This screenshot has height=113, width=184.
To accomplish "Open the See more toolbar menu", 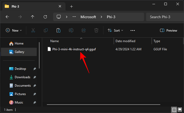I will (x=133, y=31).
